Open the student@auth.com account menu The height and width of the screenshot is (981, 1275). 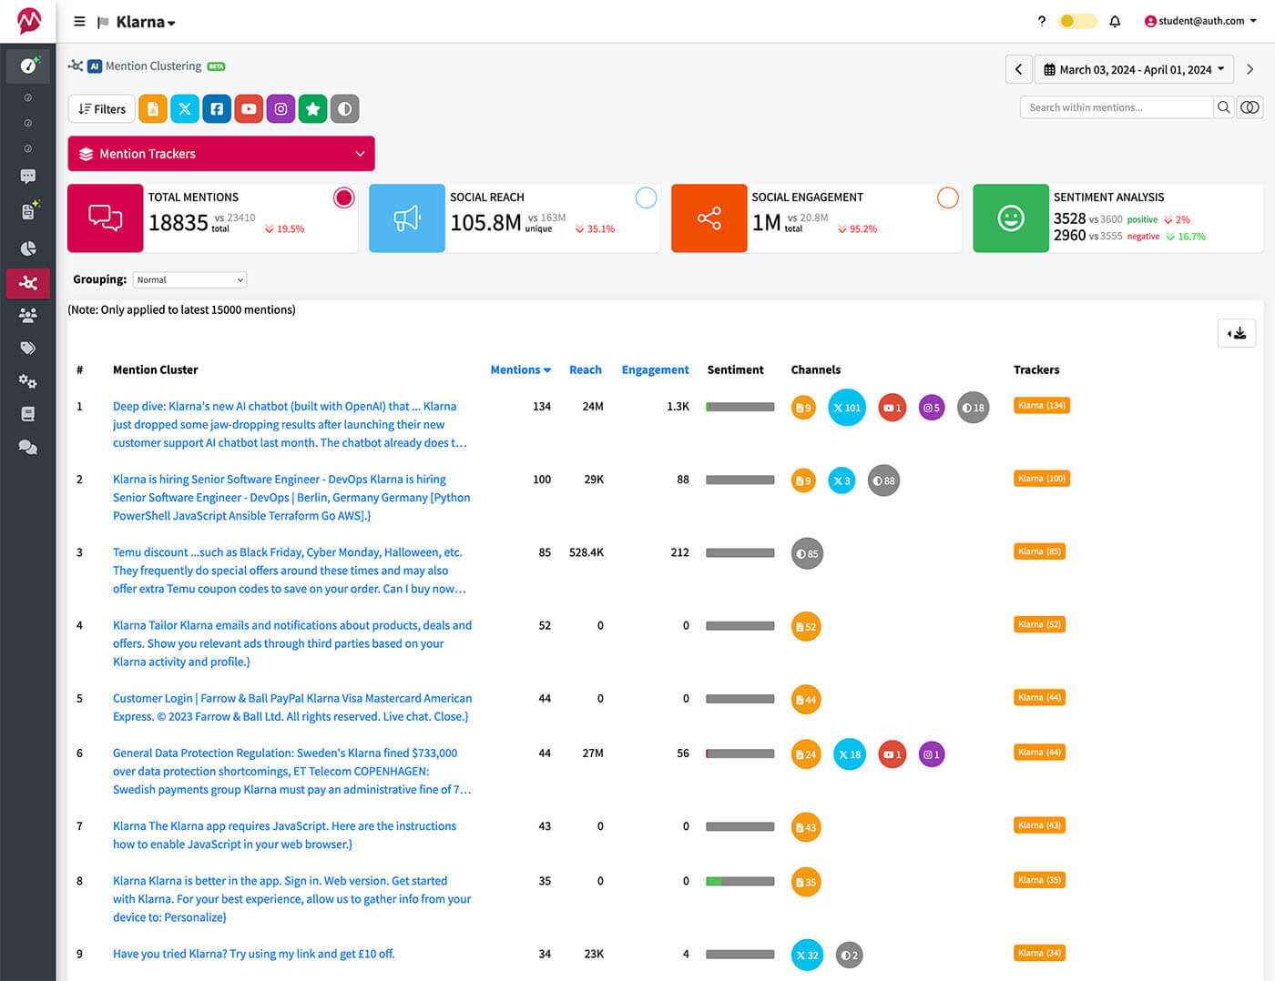click(1200, 21)
